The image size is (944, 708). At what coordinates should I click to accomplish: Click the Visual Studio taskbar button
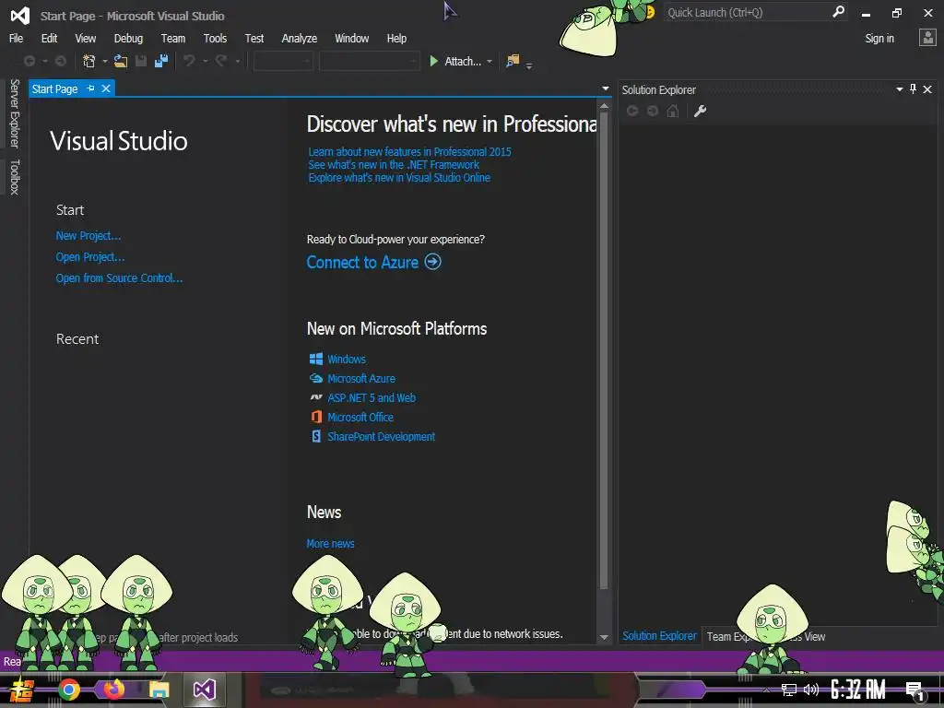(x=204, y=690)
